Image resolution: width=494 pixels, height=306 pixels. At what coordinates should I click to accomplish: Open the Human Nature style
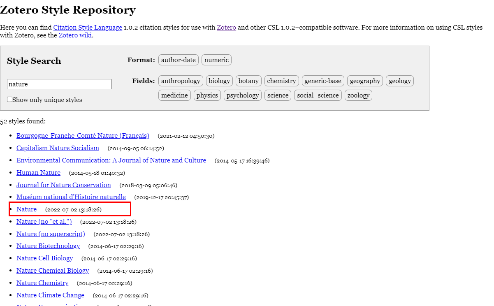(x=38, y=173)
